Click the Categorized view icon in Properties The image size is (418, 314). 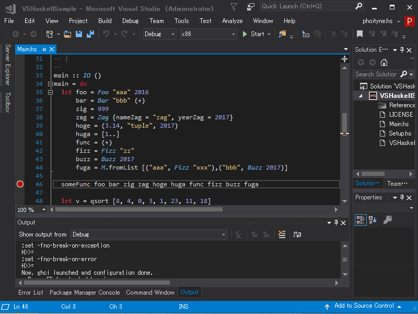tap(361, 220)
